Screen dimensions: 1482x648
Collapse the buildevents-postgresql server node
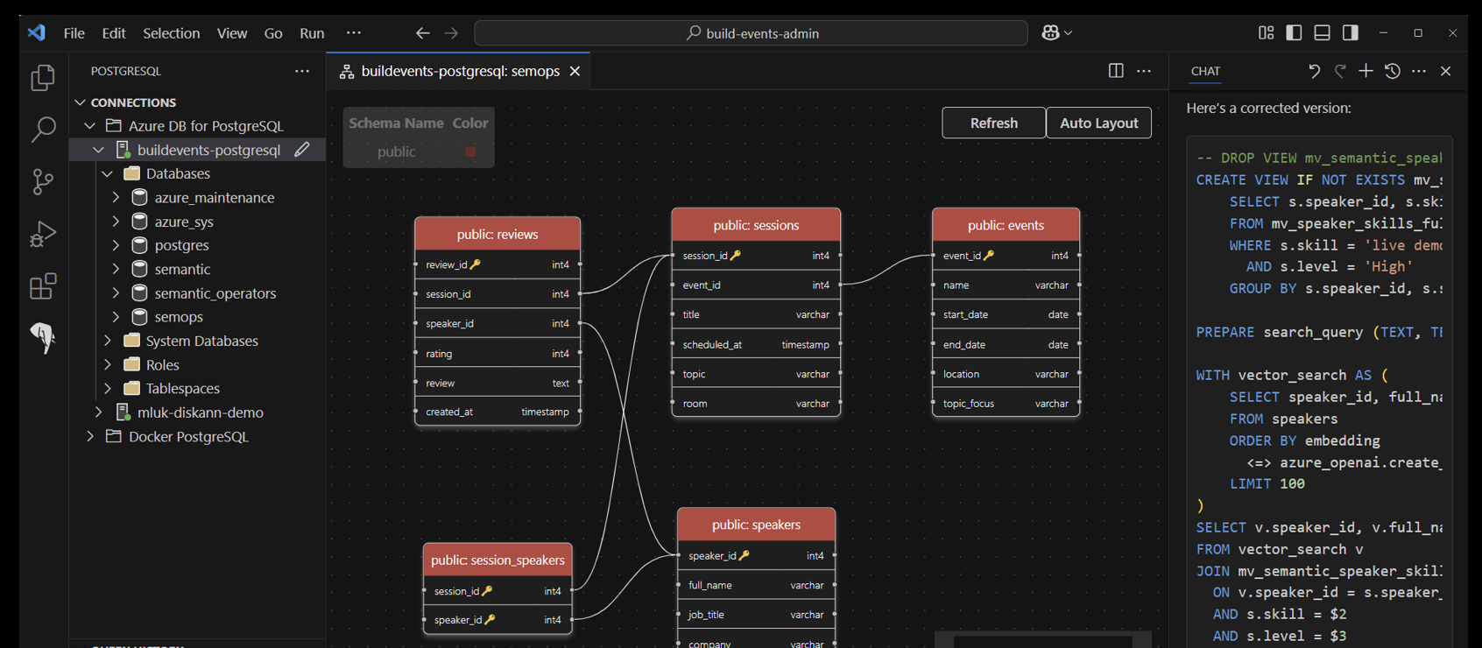pyautogui.click(x=99, y=150)
